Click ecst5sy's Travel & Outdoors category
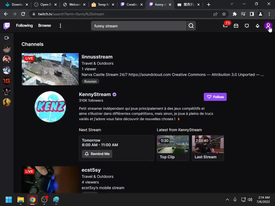Image resolution: width=275 pixels, height=206 pixels. click(97, 176)
